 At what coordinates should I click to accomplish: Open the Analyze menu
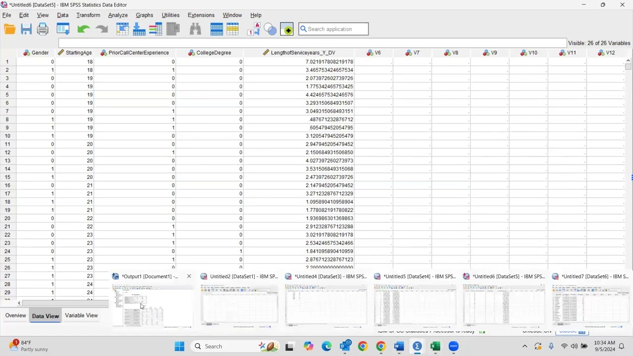pyautogui.click(x=118, y=15)
